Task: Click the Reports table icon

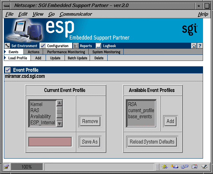Action: (x=76, y=46)
